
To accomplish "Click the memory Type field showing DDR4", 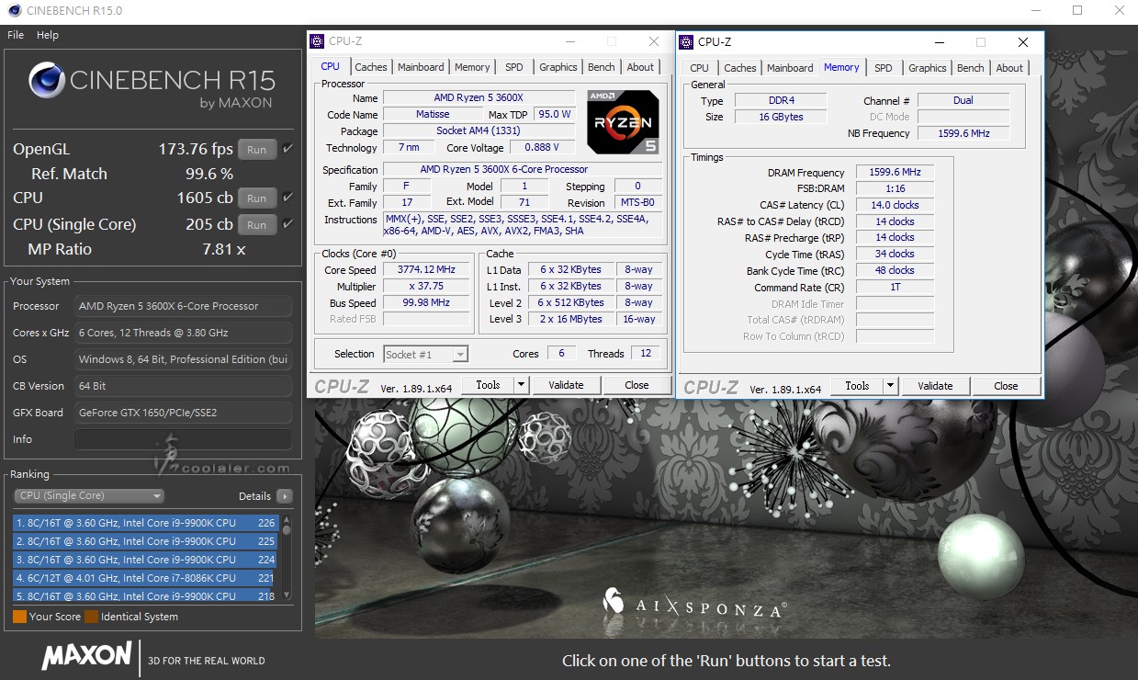I will click(x=781, y=101).
